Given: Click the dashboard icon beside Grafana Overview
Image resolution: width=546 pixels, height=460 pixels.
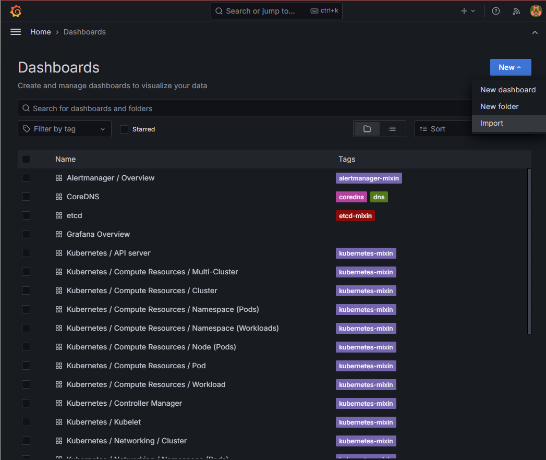Looking at the screenshot, I should (59, 234).
